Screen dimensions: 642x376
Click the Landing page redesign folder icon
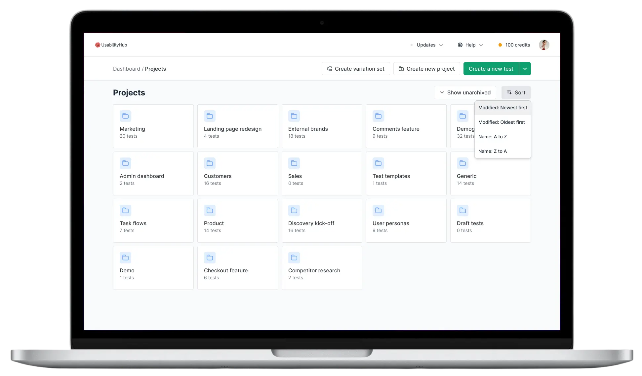(x=210, y=116)
